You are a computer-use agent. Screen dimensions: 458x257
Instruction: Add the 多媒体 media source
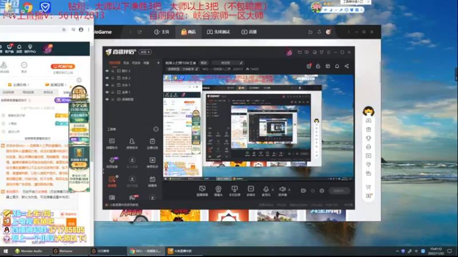251,191
